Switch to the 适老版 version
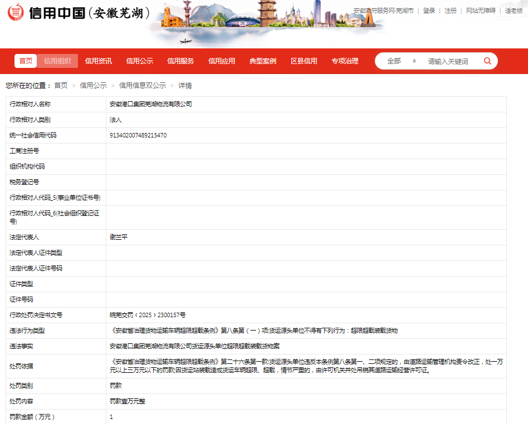This screenshot has height=424, width=528. pos(514,11)
